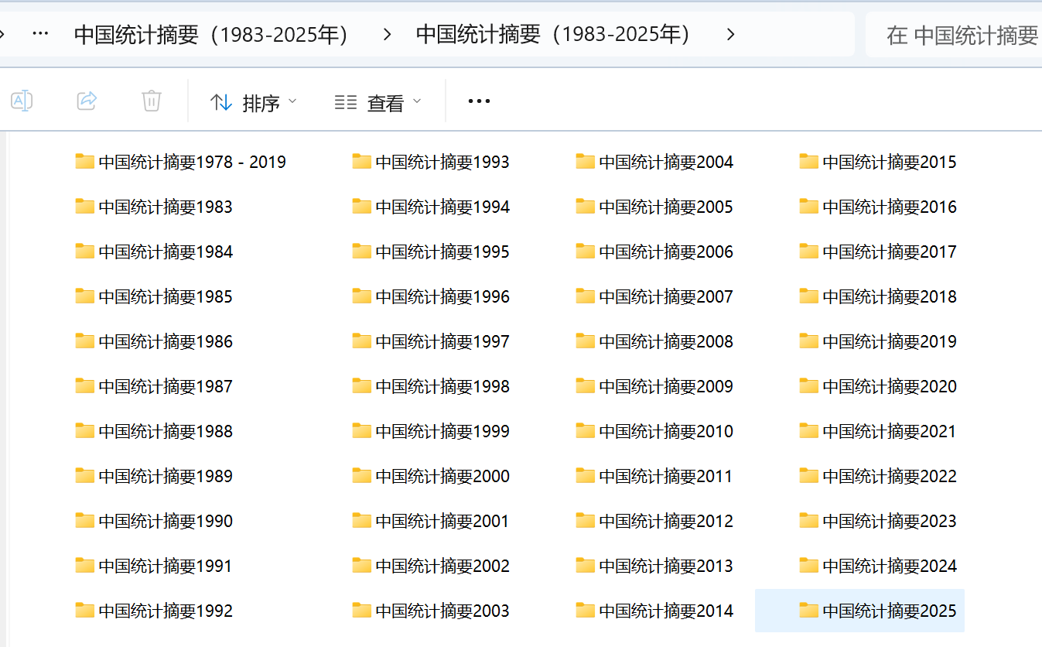This screenshot has height=647, width=1042.
Task: Select folder icon of 中国统计摘要1978 - 2019
Action: pyautogui.click(x=85, y=161)
